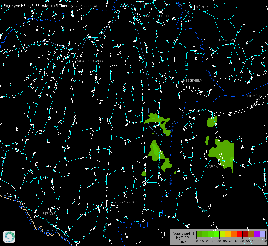Select the 50–55 dBZ dark red swatch
Image resolution: width=268 pixels, height=246 pixels.
245,234
